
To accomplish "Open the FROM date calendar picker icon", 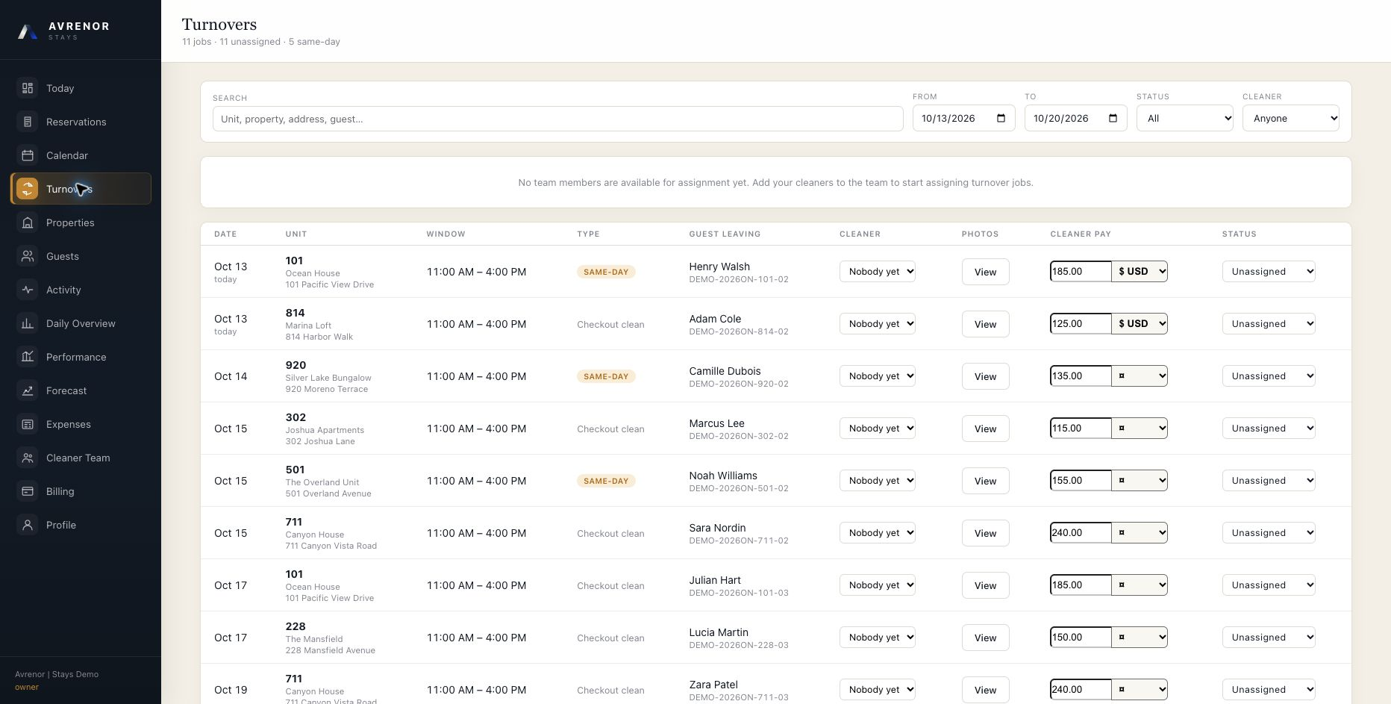I will [x=1001, y=118].
